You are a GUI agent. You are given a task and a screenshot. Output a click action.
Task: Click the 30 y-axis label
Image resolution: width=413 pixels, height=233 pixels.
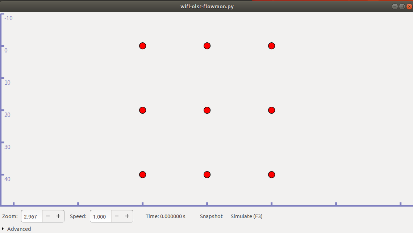point(7,147)
